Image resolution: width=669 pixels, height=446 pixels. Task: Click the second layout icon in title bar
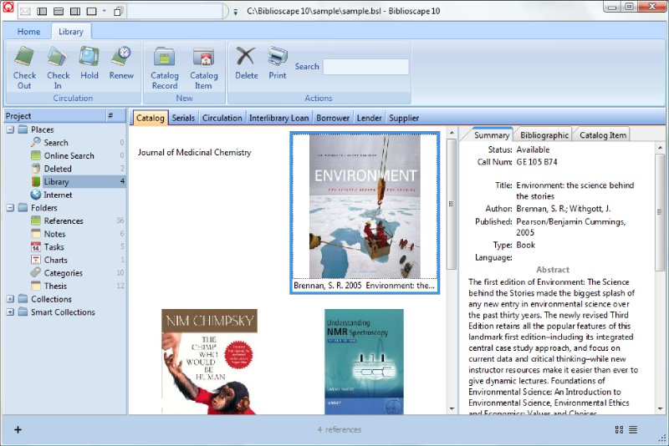click(x=59, y=11)
